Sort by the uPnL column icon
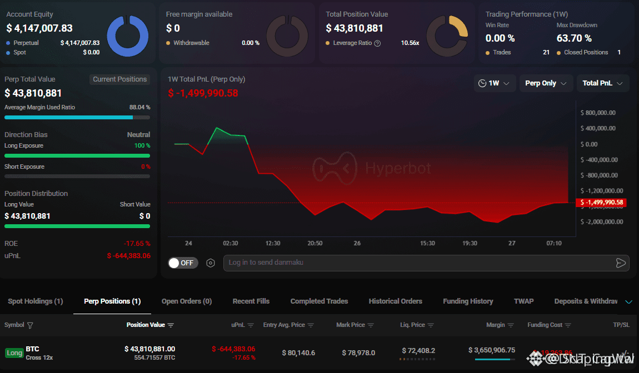The height and width of the screenshot is (373, 639). pyautogui.click(x=251, y=325)
